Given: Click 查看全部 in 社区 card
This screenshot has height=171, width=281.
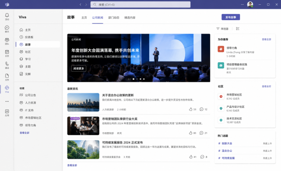Looking at the screenshot, I should (267, 86).
